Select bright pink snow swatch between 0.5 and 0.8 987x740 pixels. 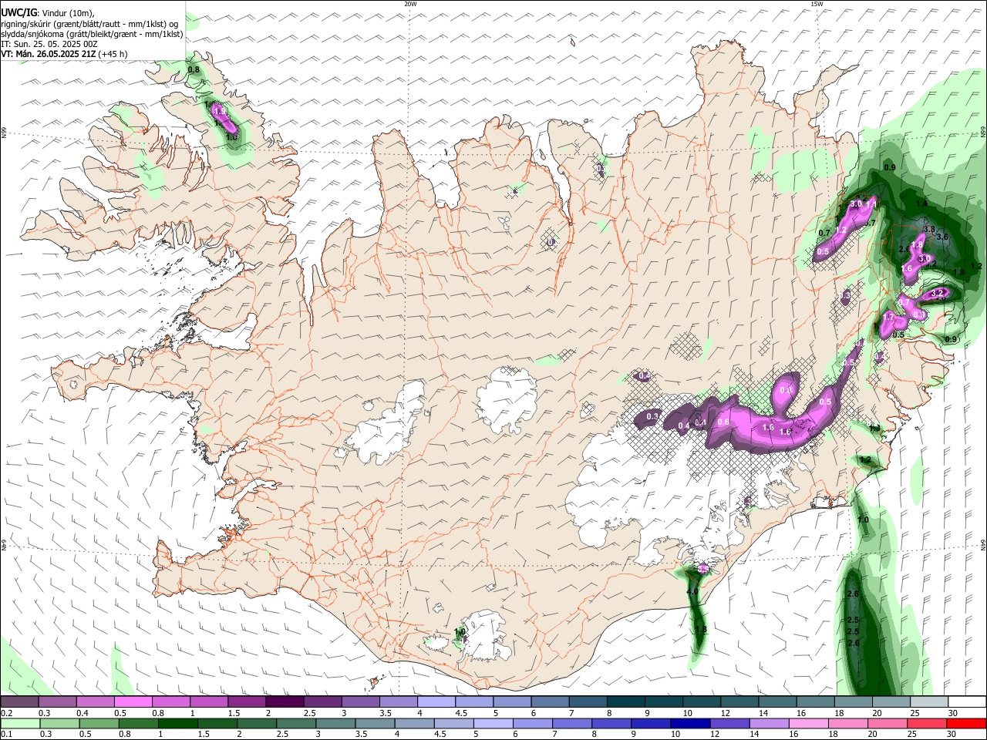(133, 701)
